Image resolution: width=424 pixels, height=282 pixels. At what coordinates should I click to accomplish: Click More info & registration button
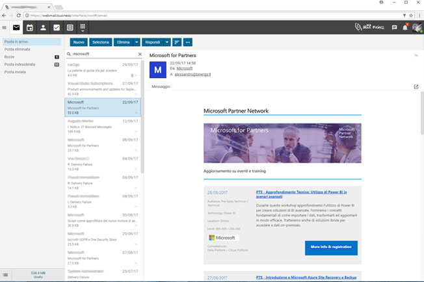click(x=331, y=248)
